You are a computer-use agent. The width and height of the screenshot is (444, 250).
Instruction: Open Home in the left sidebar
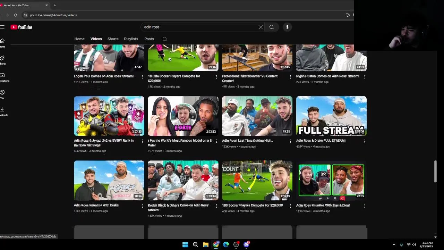pyautogui.click(x=2, y=43)
